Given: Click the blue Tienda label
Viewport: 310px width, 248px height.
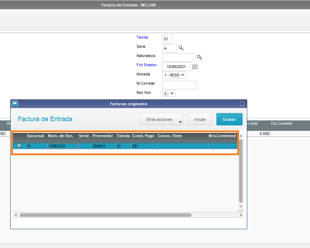Looking at the screenshot, I should tap(142, 37).
